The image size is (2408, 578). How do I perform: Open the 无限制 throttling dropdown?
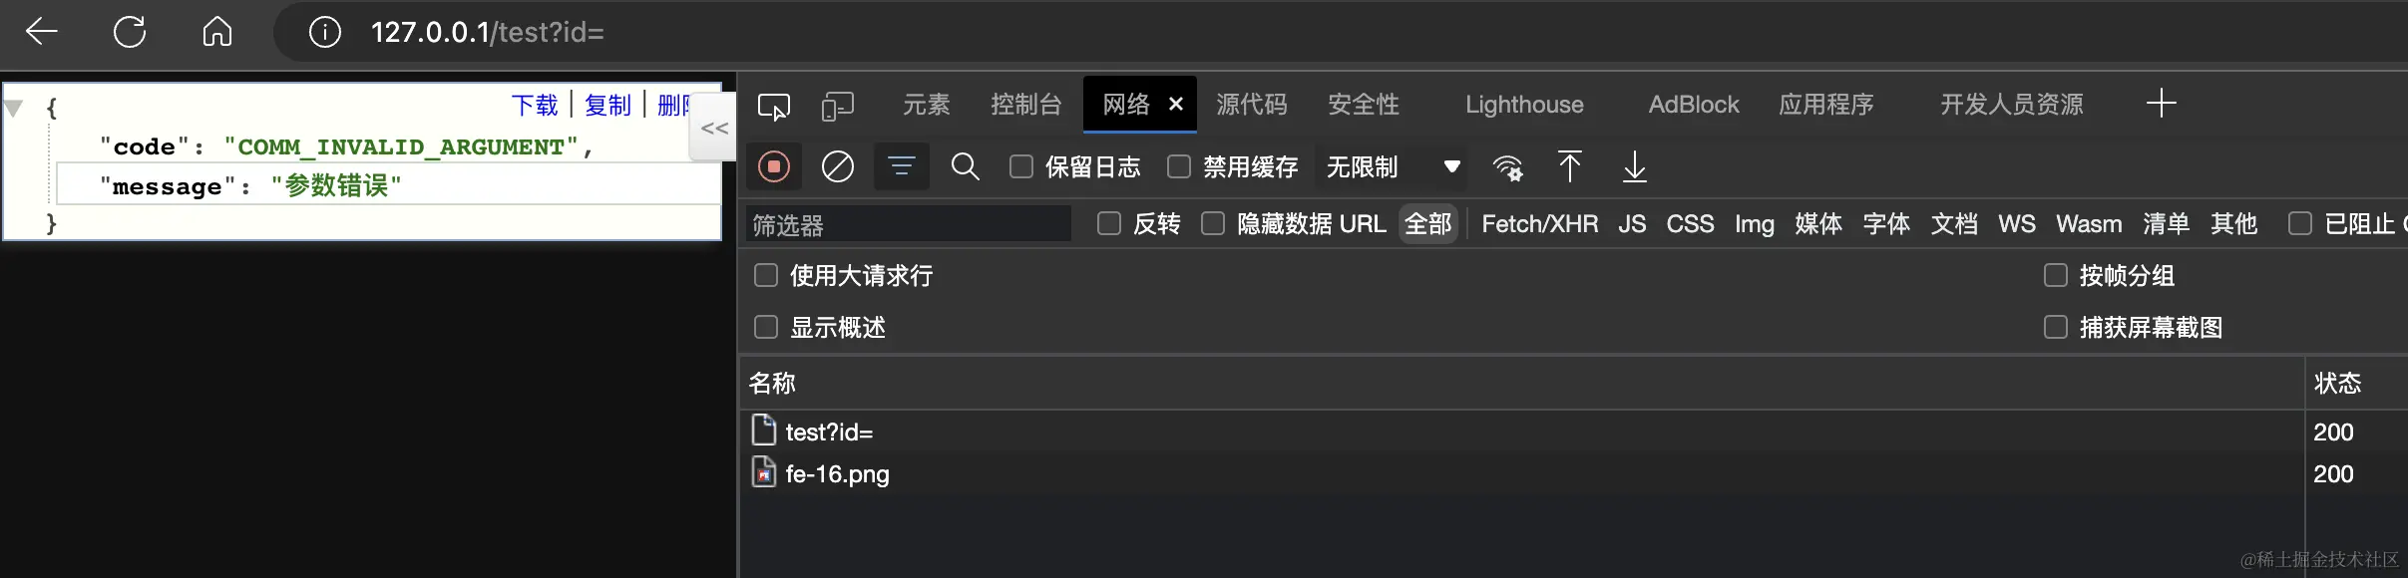point(1392,166)
